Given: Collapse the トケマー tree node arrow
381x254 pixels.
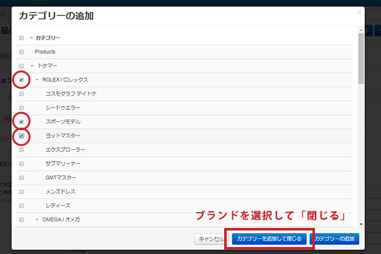Looking at the screenshot, I should coord(32,66).
